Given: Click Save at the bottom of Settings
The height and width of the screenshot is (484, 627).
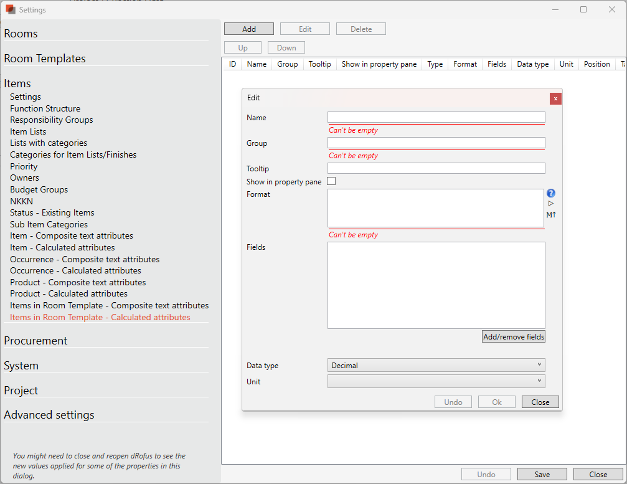Looking at the screenshot, I should pos(542,475).
